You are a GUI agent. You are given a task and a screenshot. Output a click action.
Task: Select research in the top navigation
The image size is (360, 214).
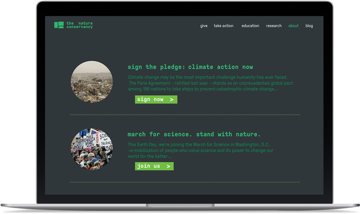[x=274, y=26]
